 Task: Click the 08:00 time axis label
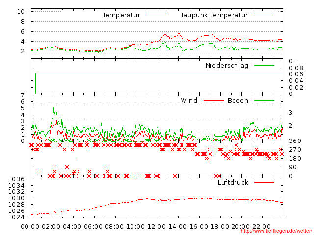(114, 227)
